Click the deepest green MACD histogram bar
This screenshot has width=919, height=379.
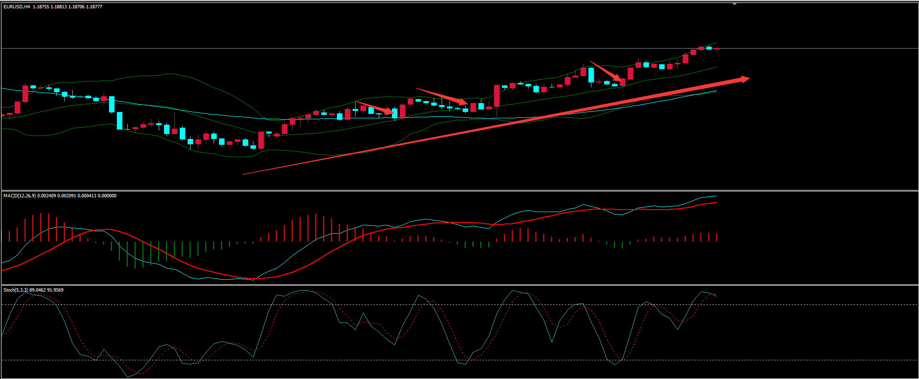[135, 254]
